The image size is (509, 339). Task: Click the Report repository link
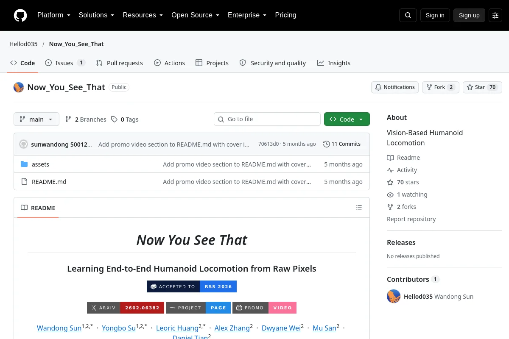[411, 219]
